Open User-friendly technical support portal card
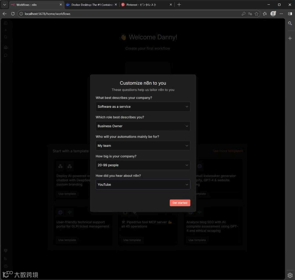295x280 pixels. pos(83,226)
